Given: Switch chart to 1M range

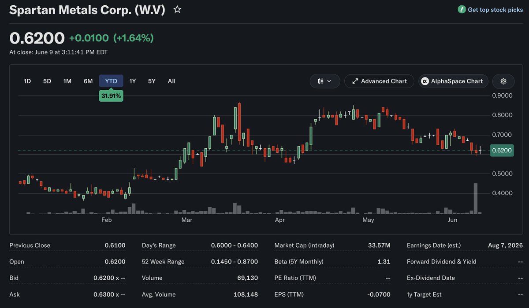Looking at the screenshot, I should [67, 81].
